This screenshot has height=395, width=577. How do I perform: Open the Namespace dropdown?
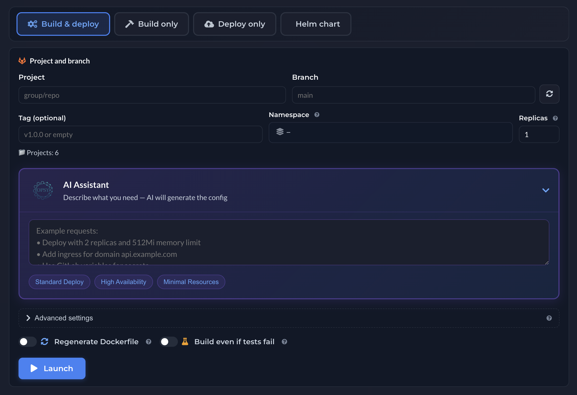pyautogui.click(x=390, y=133)
